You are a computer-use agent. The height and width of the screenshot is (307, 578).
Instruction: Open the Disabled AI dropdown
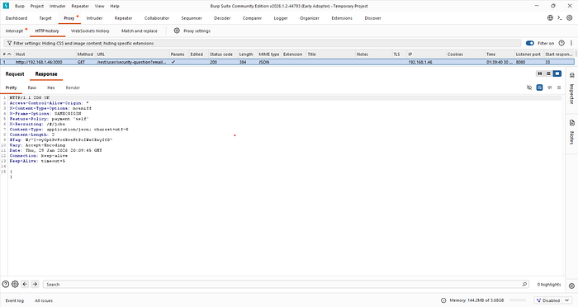click(552, 300)
